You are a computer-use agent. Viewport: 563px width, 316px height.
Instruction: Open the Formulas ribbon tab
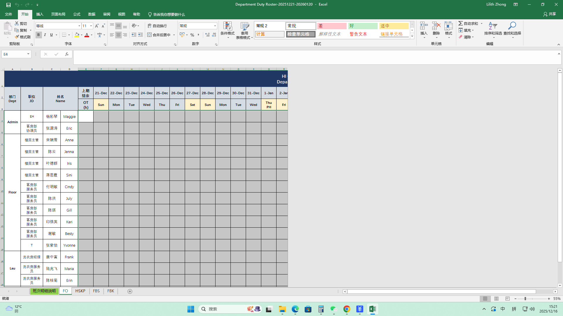(77, 14)
